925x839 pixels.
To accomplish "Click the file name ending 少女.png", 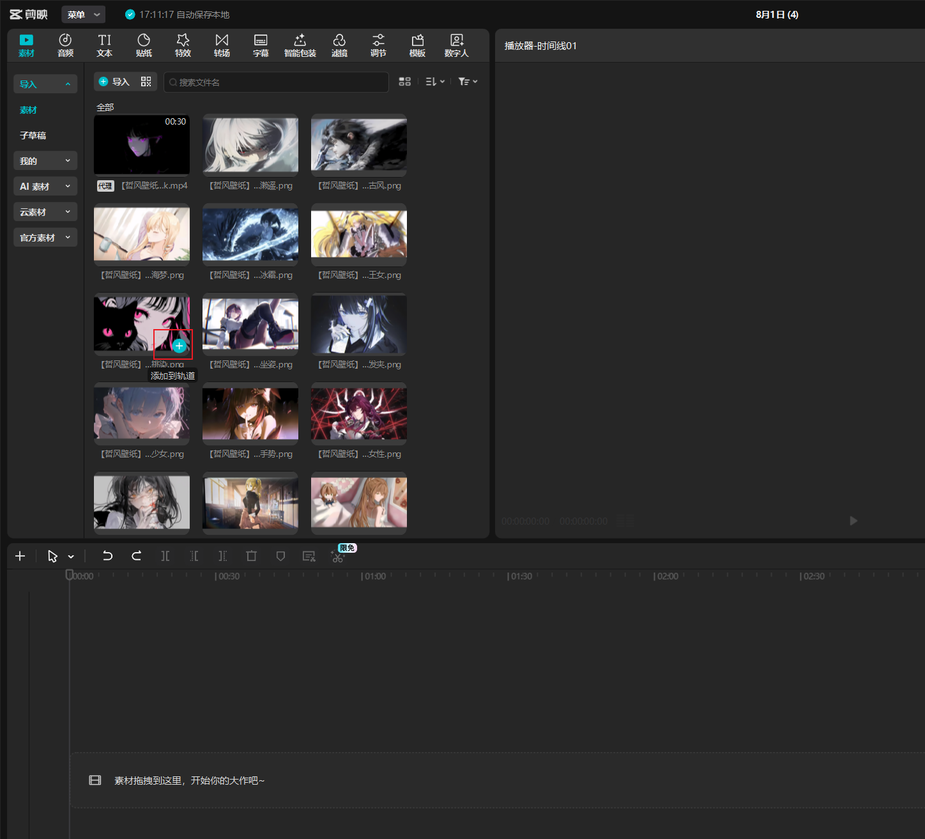I will [142, 454].
